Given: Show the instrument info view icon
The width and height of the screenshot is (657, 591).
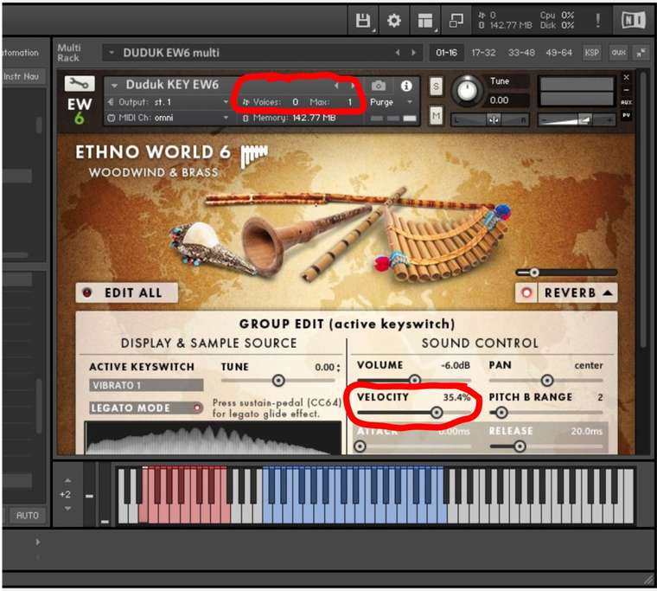Looking at the screenshot, I should pyautogui.click(x=406, y=86).
